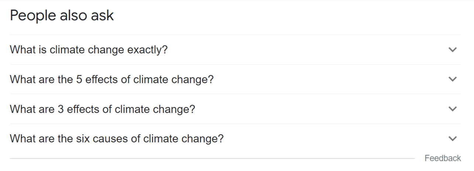474x171 pixels.
Task: Click the chevron beside "5 effects of climate change"
Action: (x=452, y=79)
